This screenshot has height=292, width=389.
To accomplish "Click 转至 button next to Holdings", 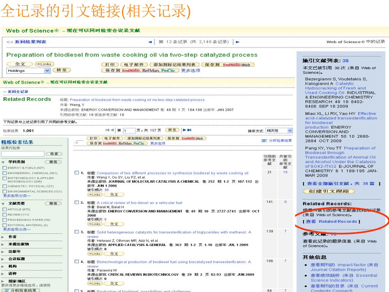I will pos(62,70).
